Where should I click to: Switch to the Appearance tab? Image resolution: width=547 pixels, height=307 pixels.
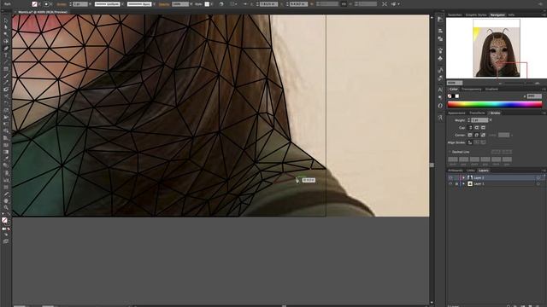pyautogui.click(x=456, y=113)
